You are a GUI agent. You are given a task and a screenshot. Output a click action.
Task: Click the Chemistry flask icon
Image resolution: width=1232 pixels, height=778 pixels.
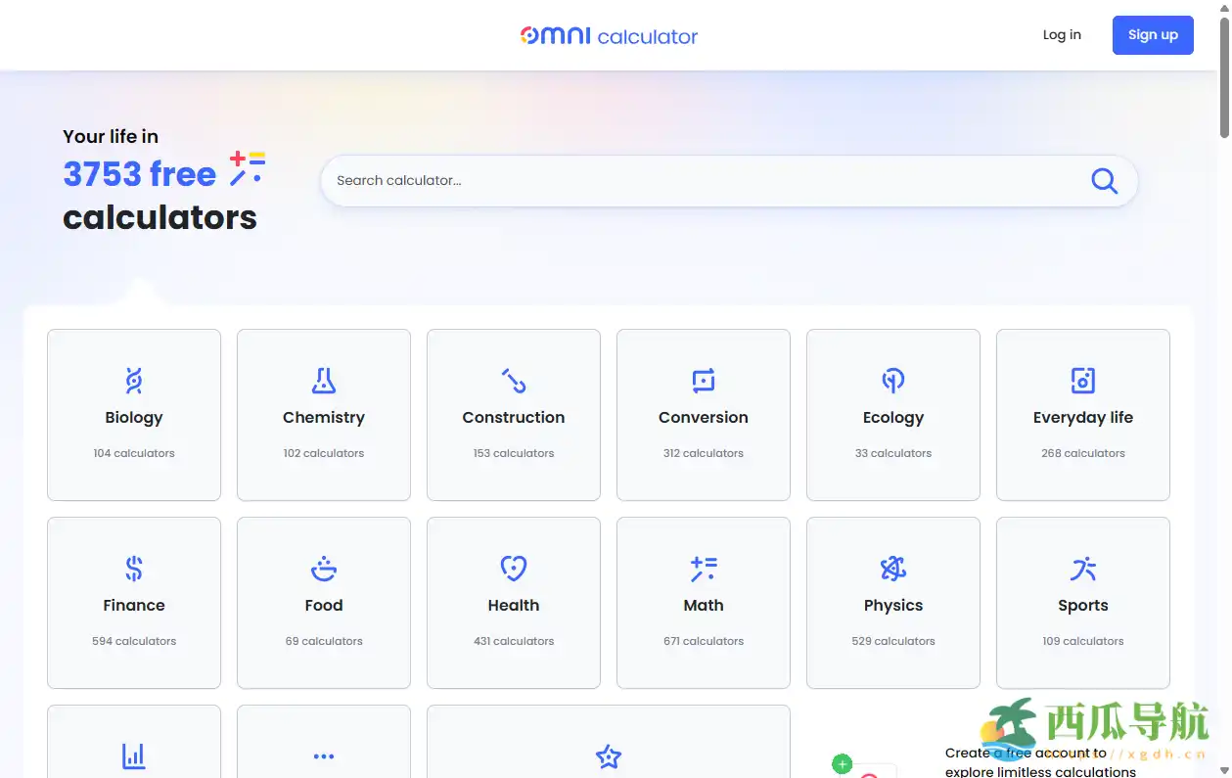pos(323,381)
